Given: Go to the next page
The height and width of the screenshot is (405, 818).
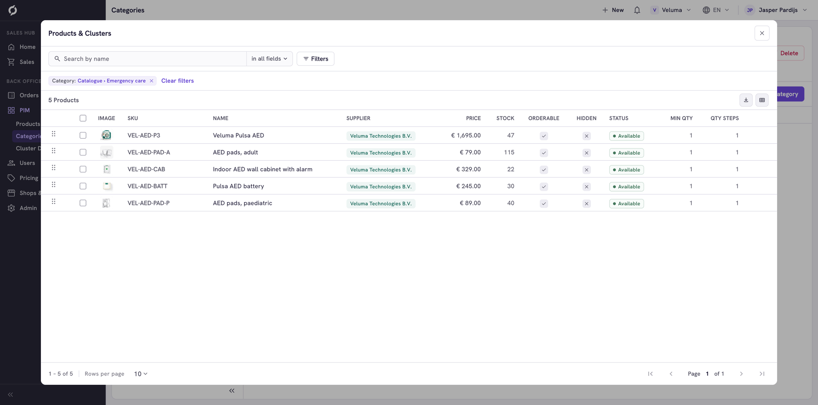Looking at the screenshot, I should pyautogui.click(x=741, y=374).
